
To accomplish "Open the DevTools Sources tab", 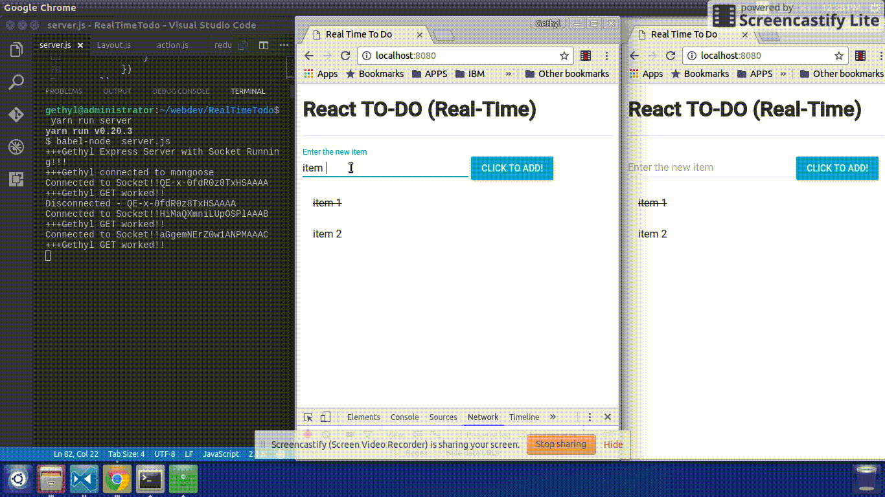I will (x=443, y=417).
